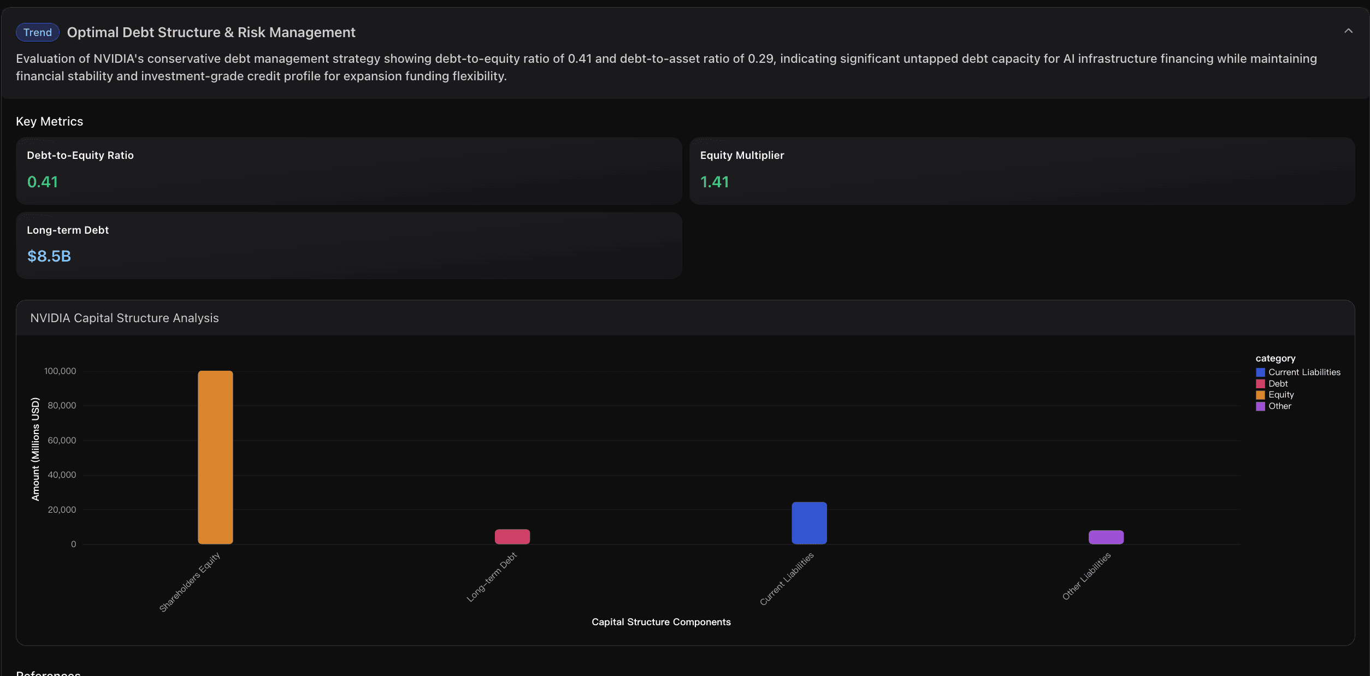This screenshot has width=1370, height=676.
Task: Collapse the Optimal Debt Structure section chevron
Action: [x=1348, y=31]
